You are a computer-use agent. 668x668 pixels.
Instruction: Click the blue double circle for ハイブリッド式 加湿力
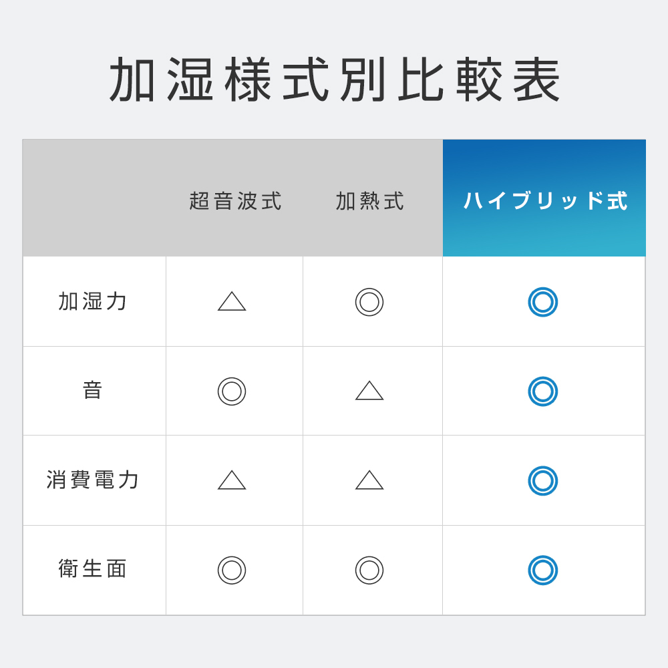click(543, 302)
